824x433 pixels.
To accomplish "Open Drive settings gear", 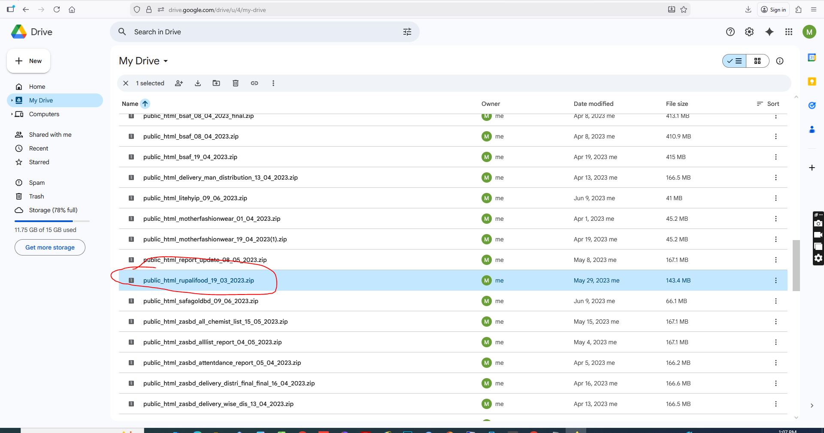I will click(x=749, y=32).
